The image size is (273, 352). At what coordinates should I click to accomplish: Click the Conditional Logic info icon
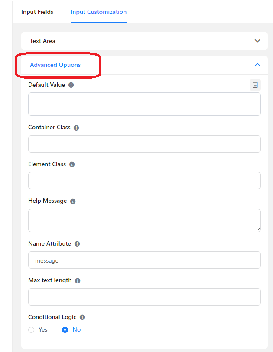(82, 317)
